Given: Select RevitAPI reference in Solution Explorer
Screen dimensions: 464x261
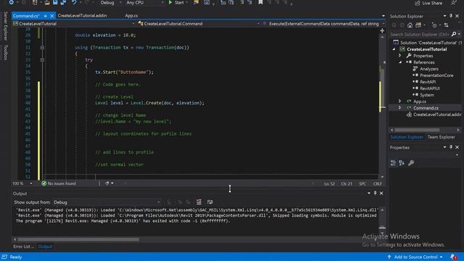Looking at the screenshot, I should (x=428, y=82).
